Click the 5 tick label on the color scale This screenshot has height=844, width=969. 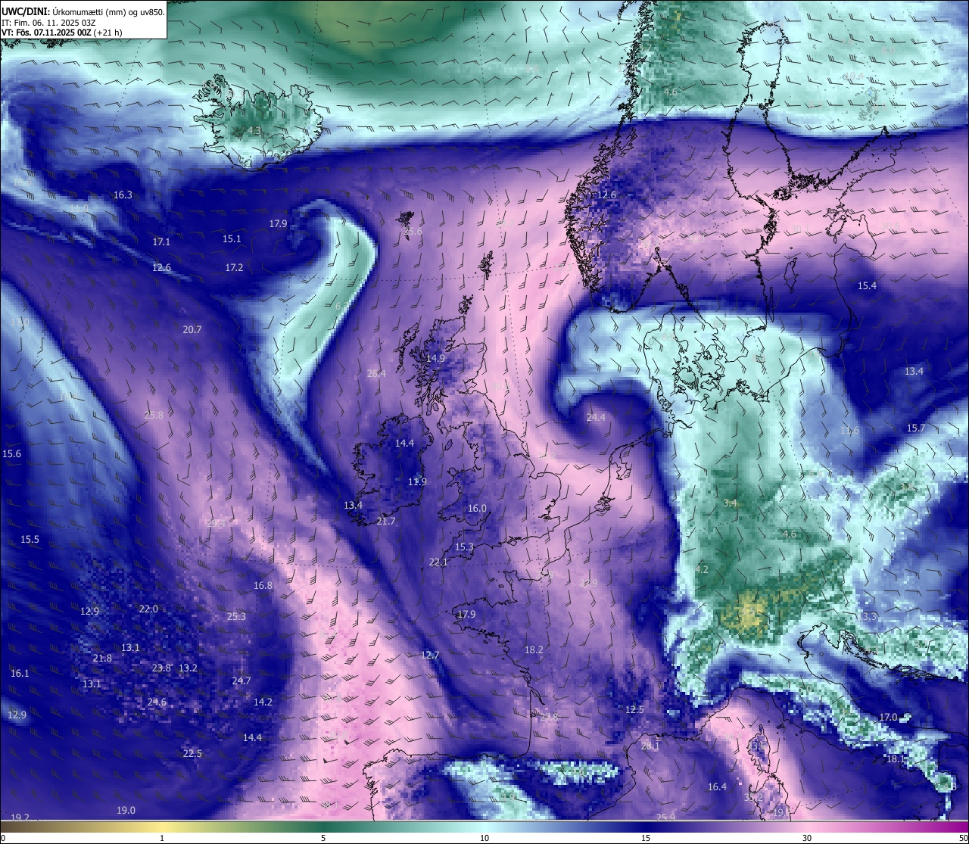tap(323, 838)
